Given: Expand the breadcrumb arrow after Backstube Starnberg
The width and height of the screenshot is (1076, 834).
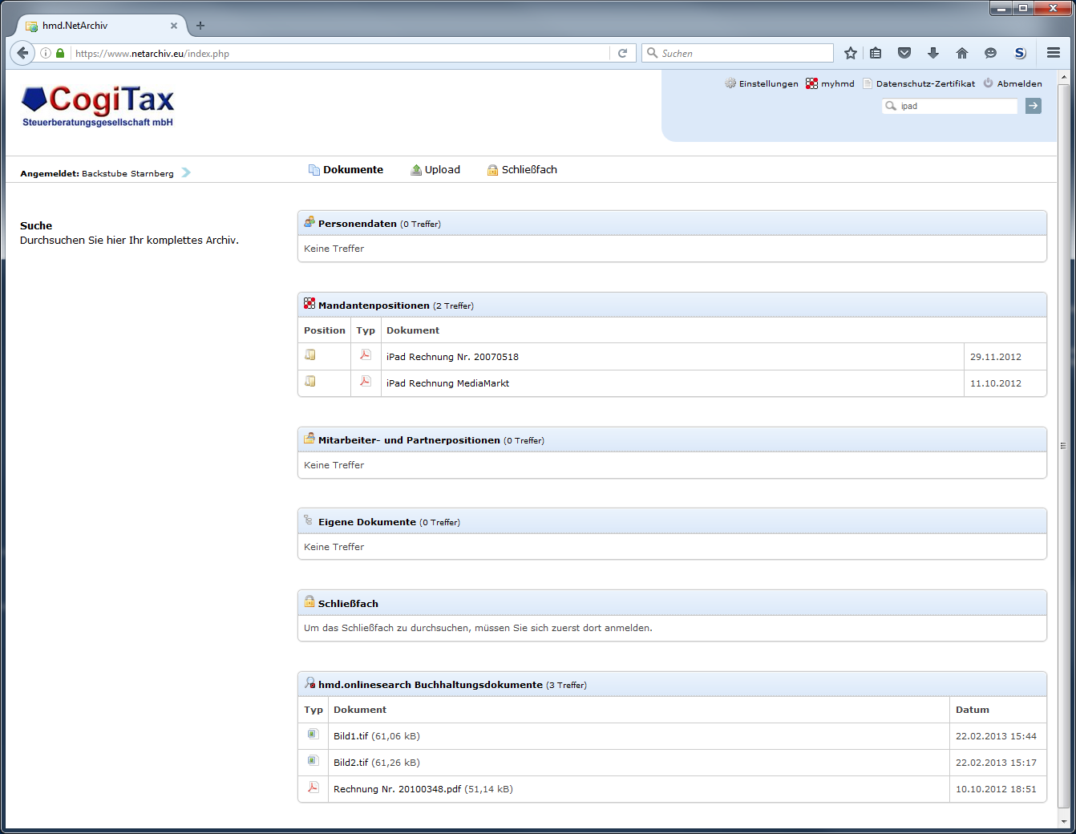Looking at the screenshot, I should pos(185,172).
